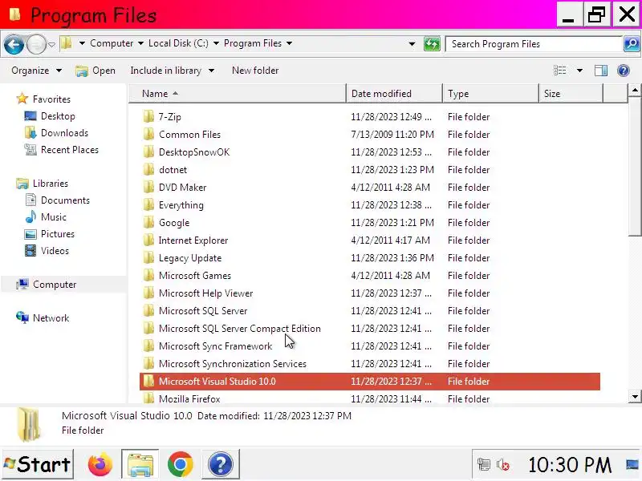
Task: Select Network in the navigation pane
Action: [43, 317]
